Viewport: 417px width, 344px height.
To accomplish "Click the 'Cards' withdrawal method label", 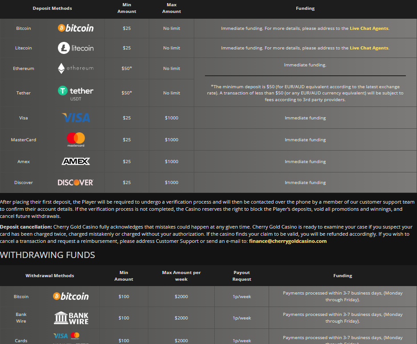I will pyautogui.click(x=21, y=340).
